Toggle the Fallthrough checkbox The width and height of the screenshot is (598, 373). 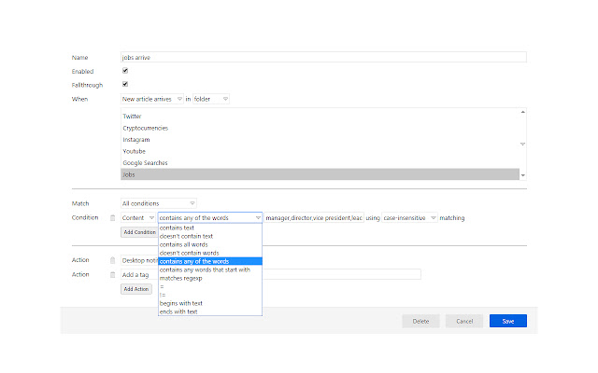(125, 85)
